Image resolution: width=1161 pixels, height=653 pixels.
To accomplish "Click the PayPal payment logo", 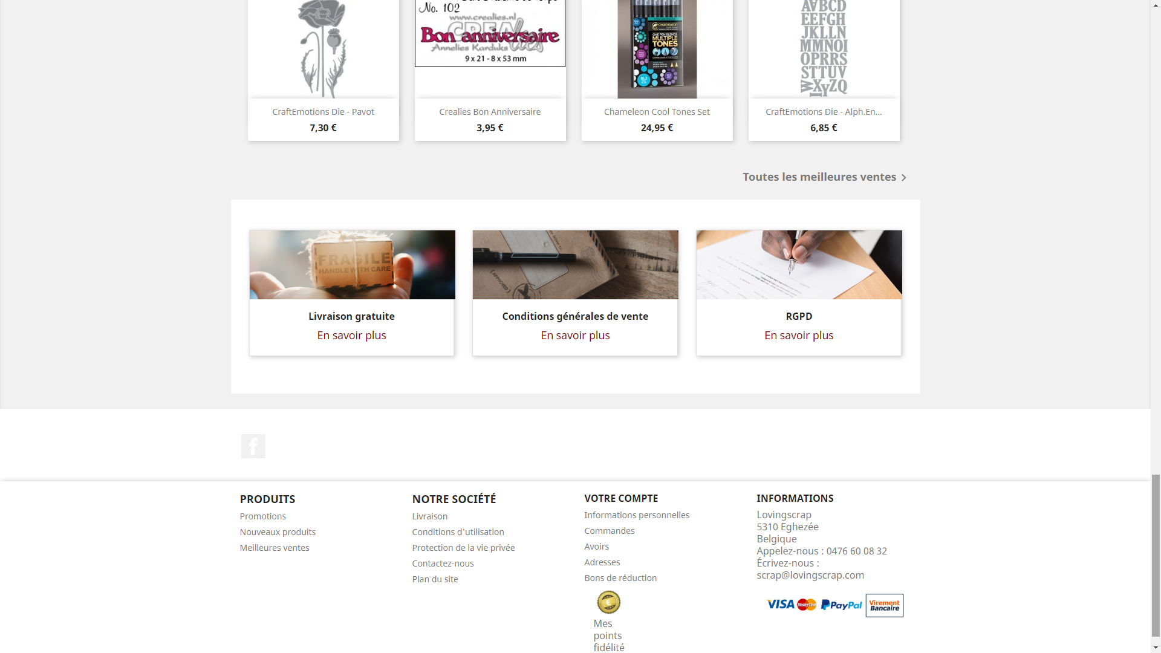I will coord(841,605).
